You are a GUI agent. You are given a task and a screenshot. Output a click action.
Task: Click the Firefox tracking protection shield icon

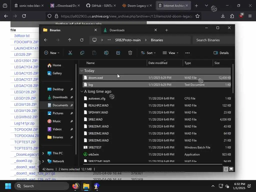(49, 16)
